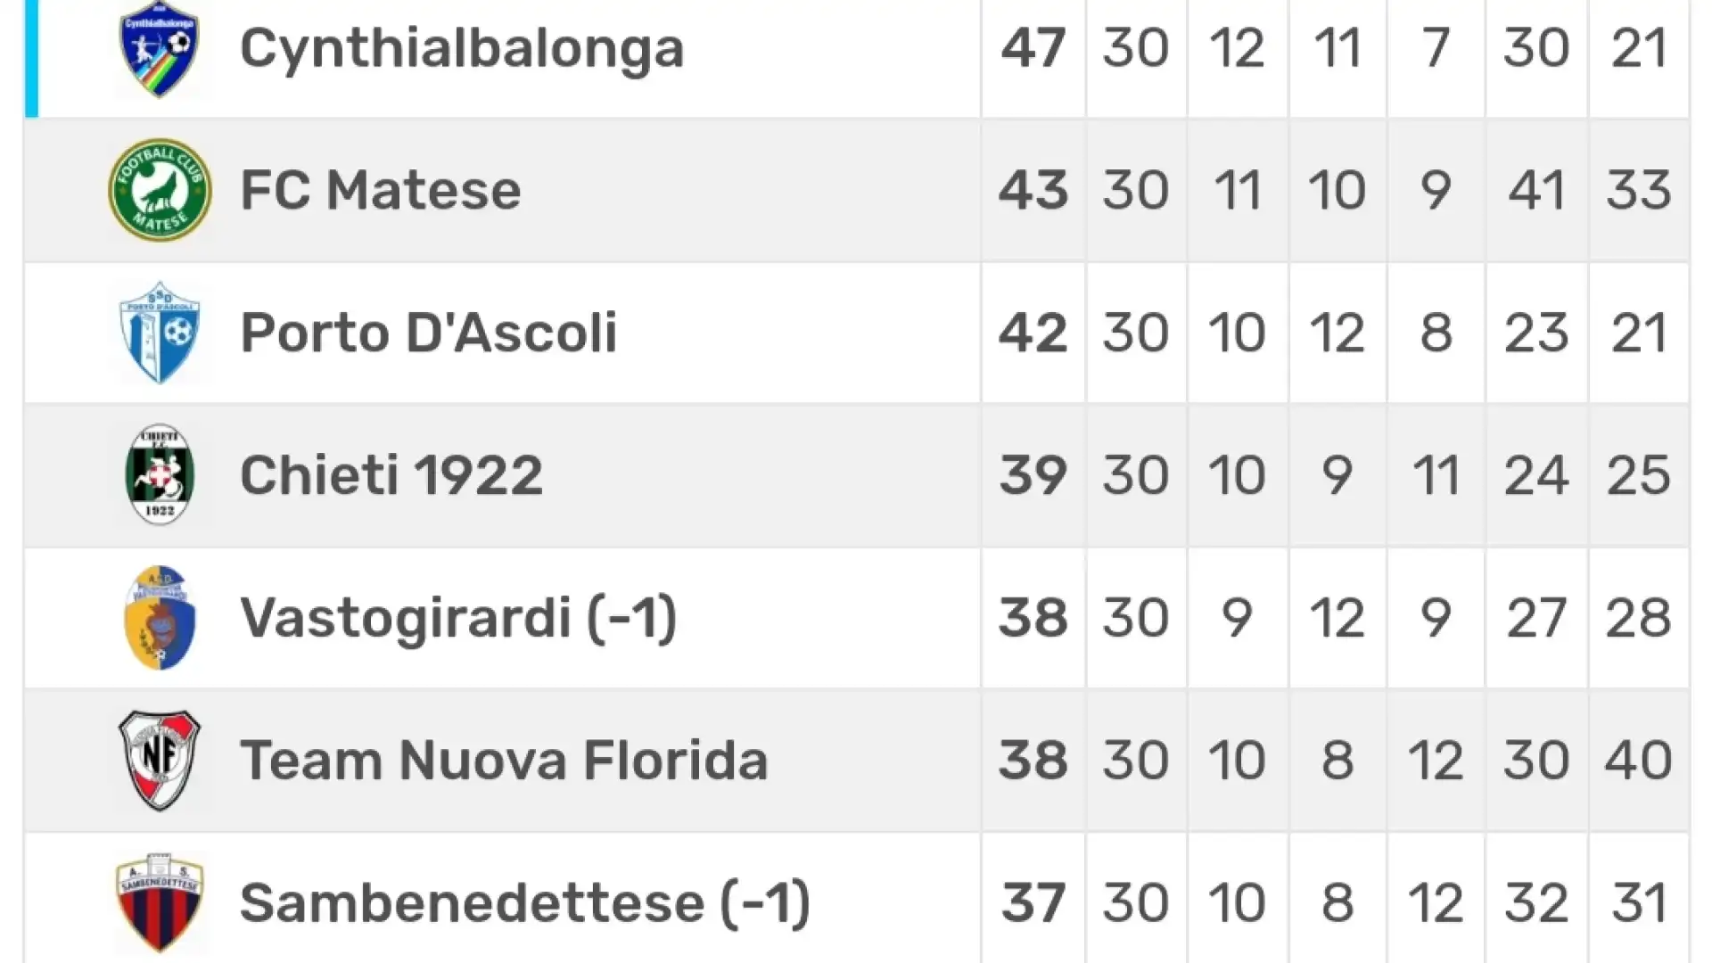
Task: Click FC Matese's 43 points value
Action: (x=1033, y=190)
